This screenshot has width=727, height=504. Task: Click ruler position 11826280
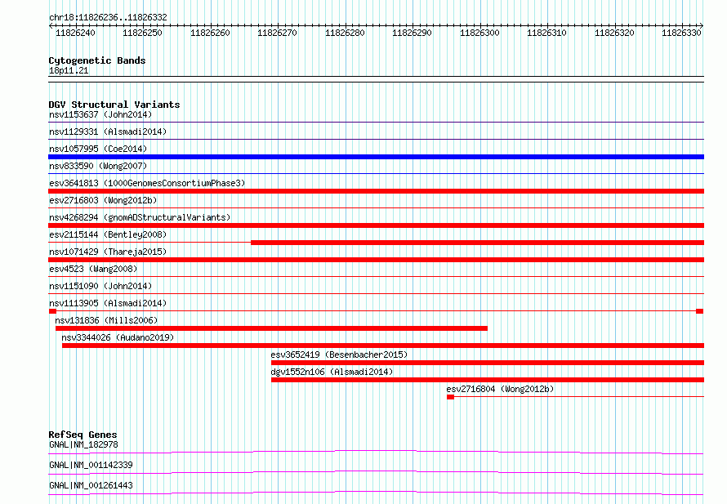[345, 33]
